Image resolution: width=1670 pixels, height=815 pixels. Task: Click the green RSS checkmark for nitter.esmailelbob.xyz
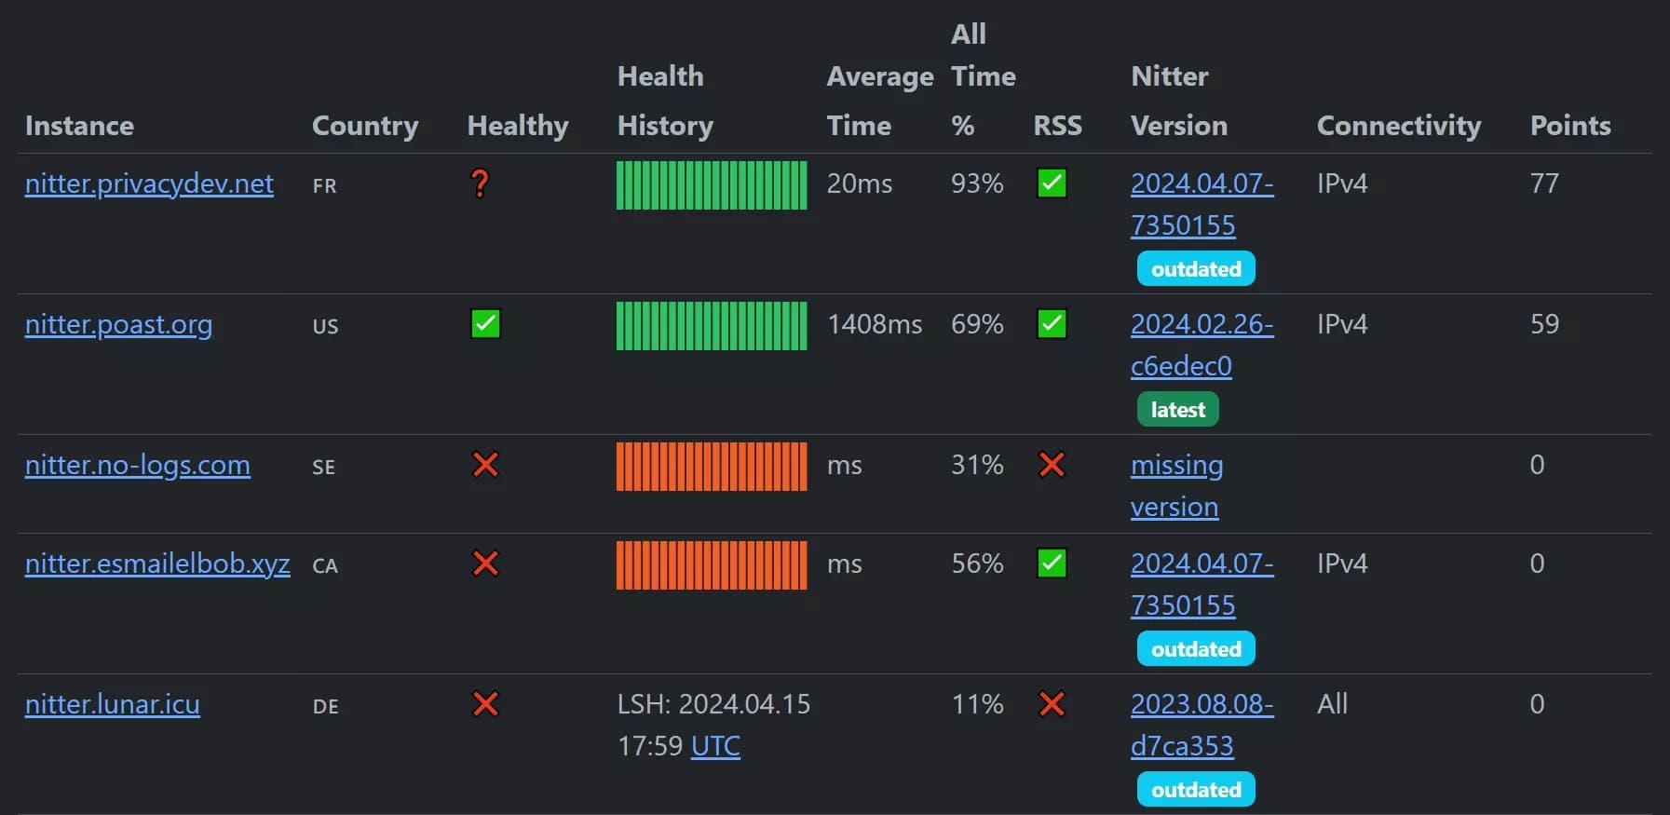click(x=1052, y=564)
